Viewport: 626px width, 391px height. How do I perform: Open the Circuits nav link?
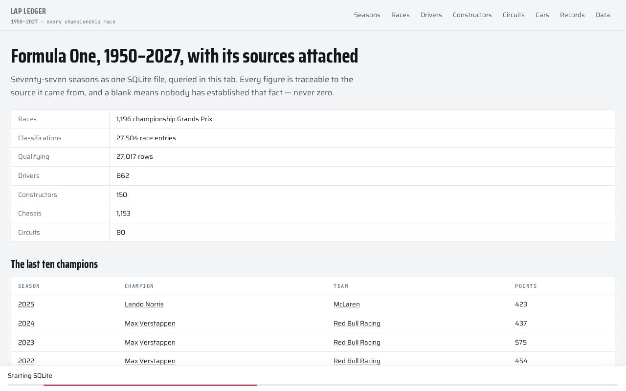514,15
